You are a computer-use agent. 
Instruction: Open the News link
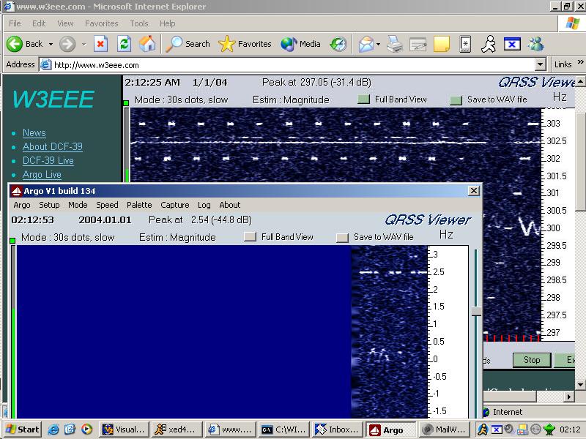[x=34, y=133]
